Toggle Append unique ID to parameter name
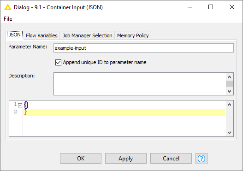The height and width of the screenshot is (171, 243). 58,62
